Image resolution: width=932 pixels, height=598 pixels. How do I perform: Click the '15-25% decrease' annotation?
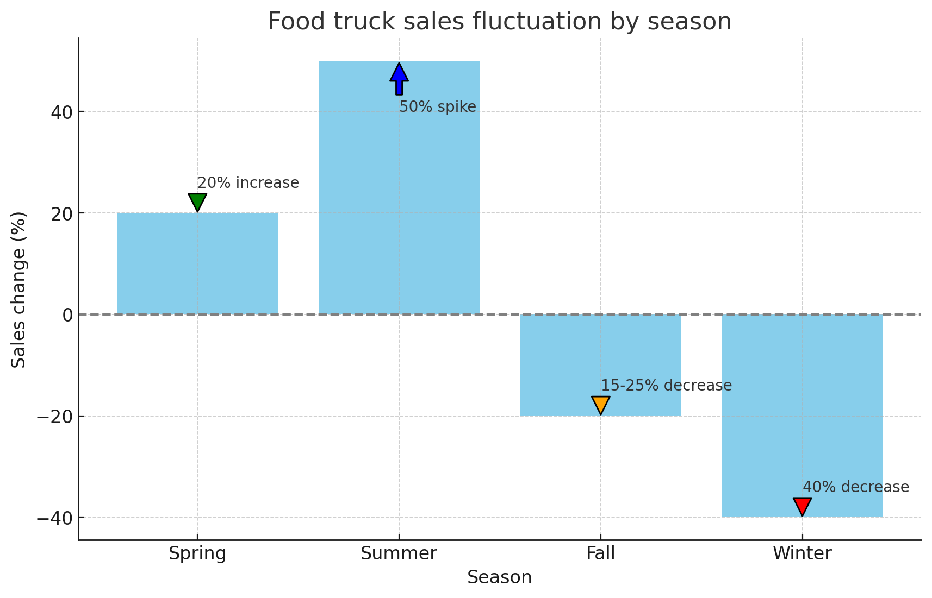point(667,386)
